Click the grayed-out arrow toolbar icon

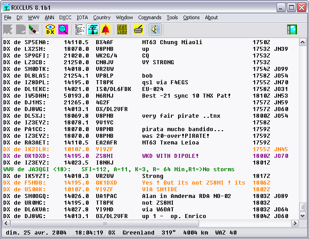[x=8, y=29]
